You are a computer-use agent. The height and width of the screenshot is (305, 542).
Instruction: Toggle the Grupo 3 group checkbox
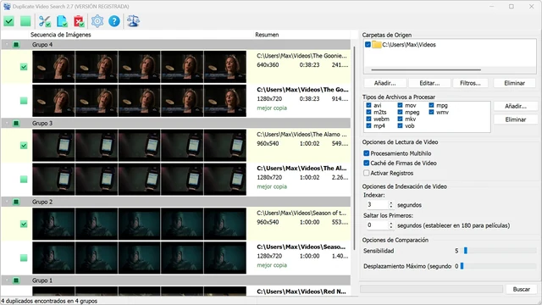pyautogui.click(x=16, y=123)
